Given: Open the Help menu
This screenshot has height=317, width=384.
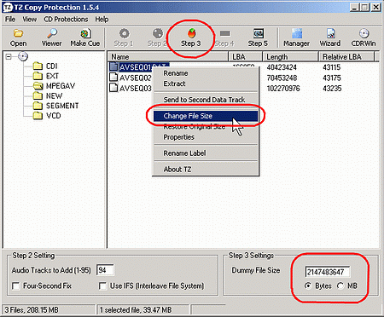Looking at the screenshot, I should pyautogui.click(x=102, y=20).
